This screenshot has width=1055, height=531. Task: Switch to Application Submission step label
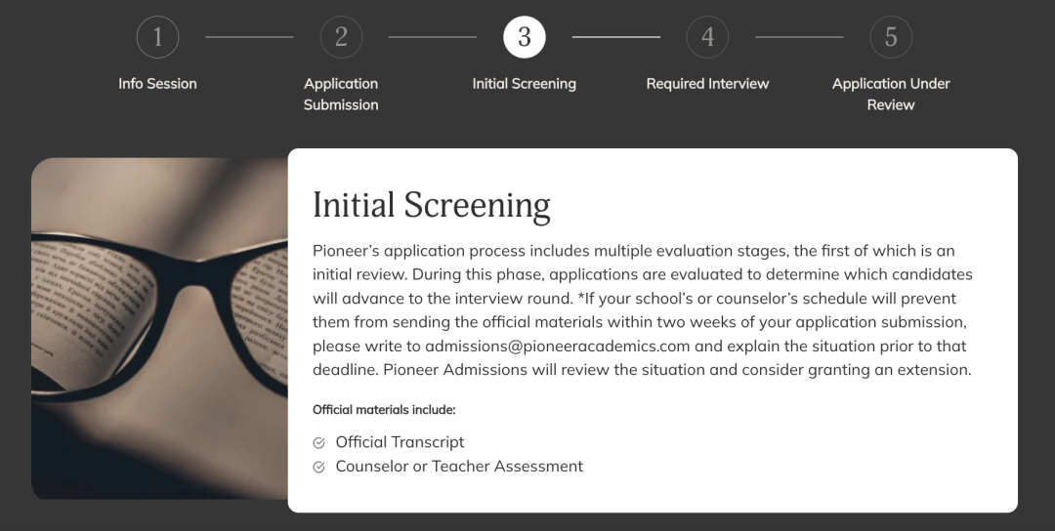point(341,94)
